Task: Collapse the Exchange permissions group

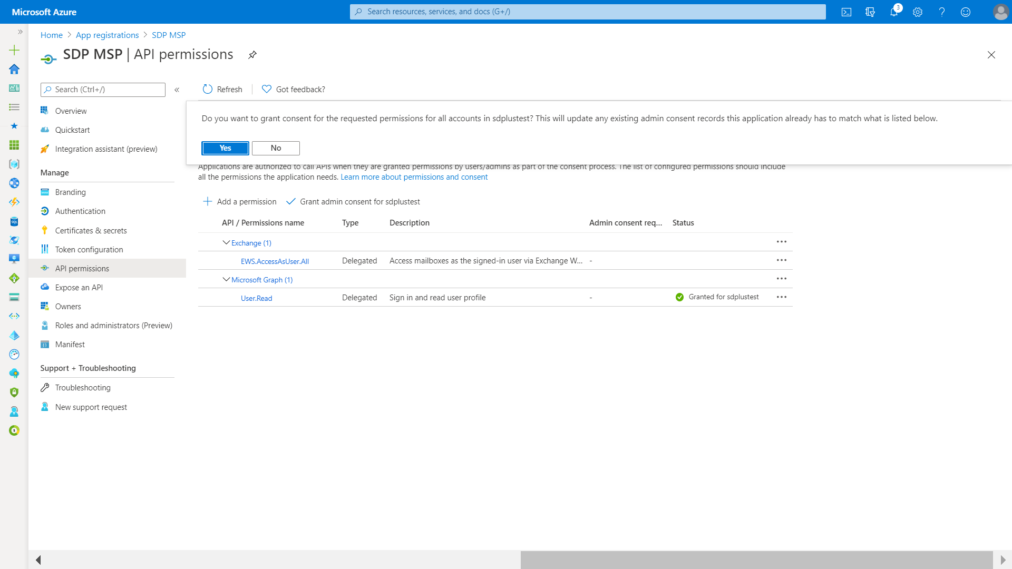Action: [x=226, y=243]
